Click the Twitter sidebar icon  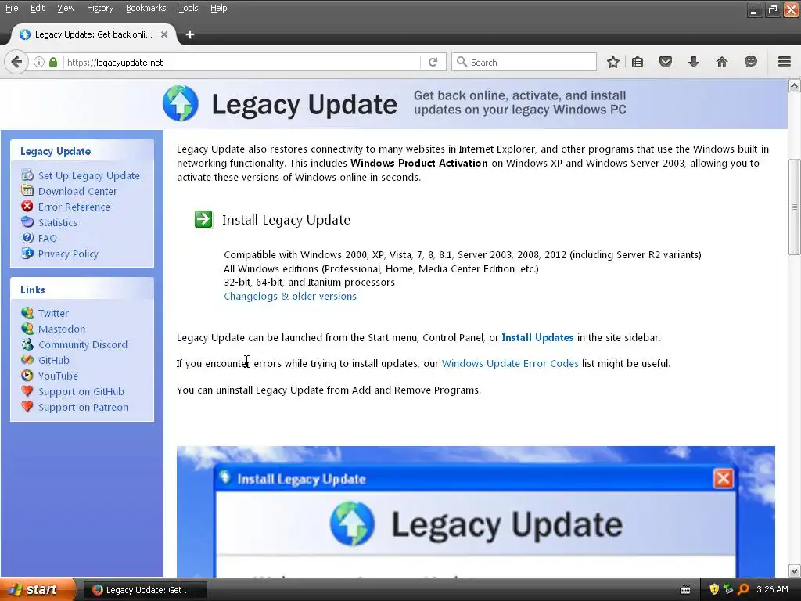(27, 313)
